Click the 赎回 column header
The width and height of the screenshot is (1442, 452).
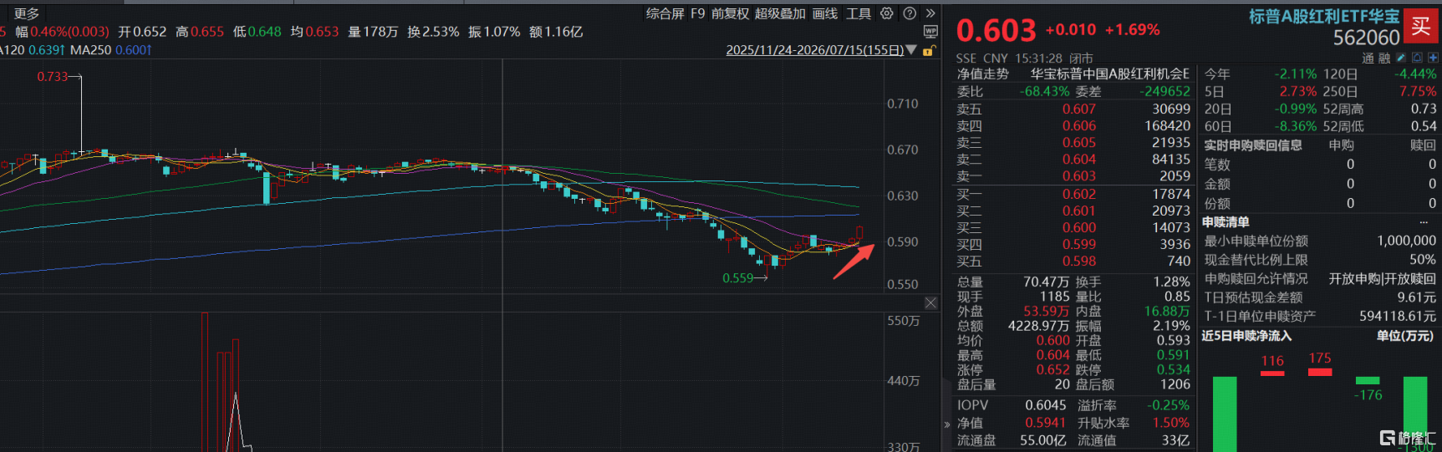point(1423,145)
